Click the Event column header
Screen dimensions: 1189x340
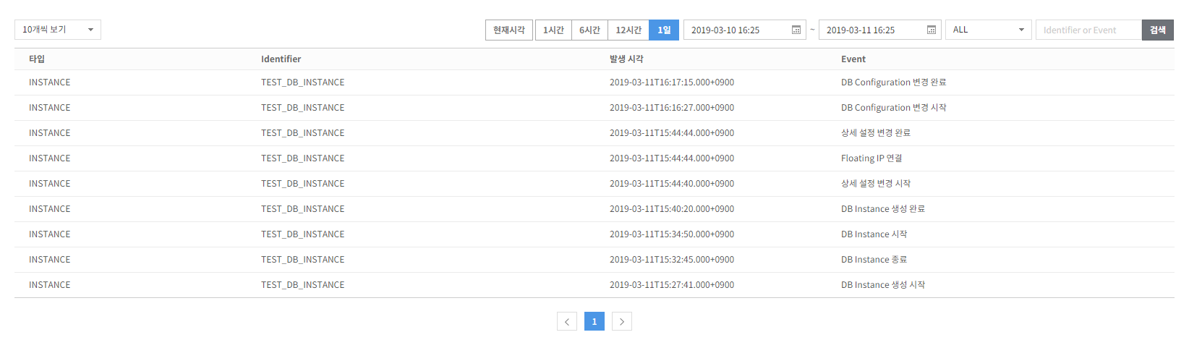point(853,59)
